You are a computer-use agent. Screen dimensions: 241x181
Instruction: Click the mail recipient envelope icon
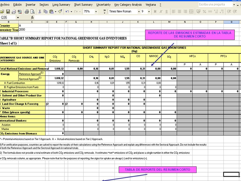[14, 11]
